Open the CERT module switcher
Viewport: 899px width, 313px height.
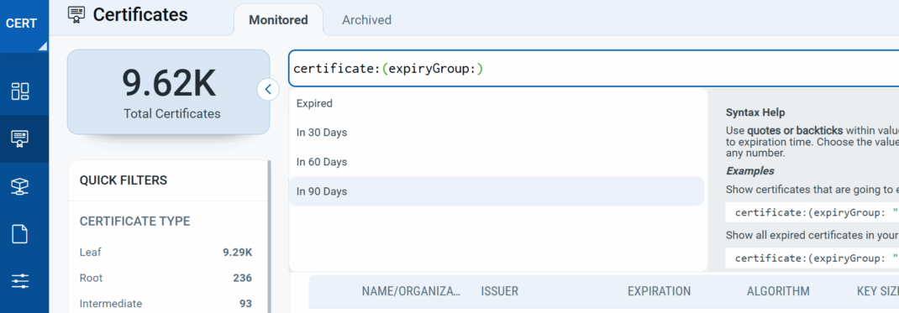tap(24, 26)
